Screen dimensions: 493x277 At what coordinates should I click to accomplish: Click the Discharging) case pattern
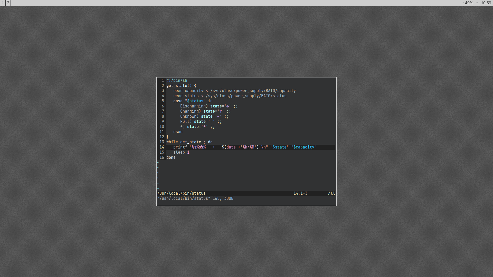click(194, 106)
